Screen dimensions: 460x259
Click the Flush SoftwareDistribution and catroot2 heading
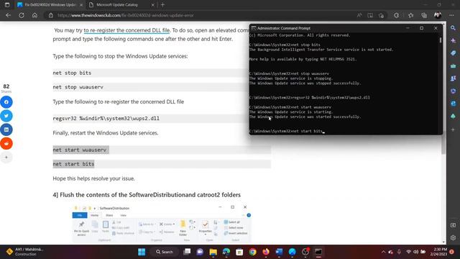pos(147,195)
